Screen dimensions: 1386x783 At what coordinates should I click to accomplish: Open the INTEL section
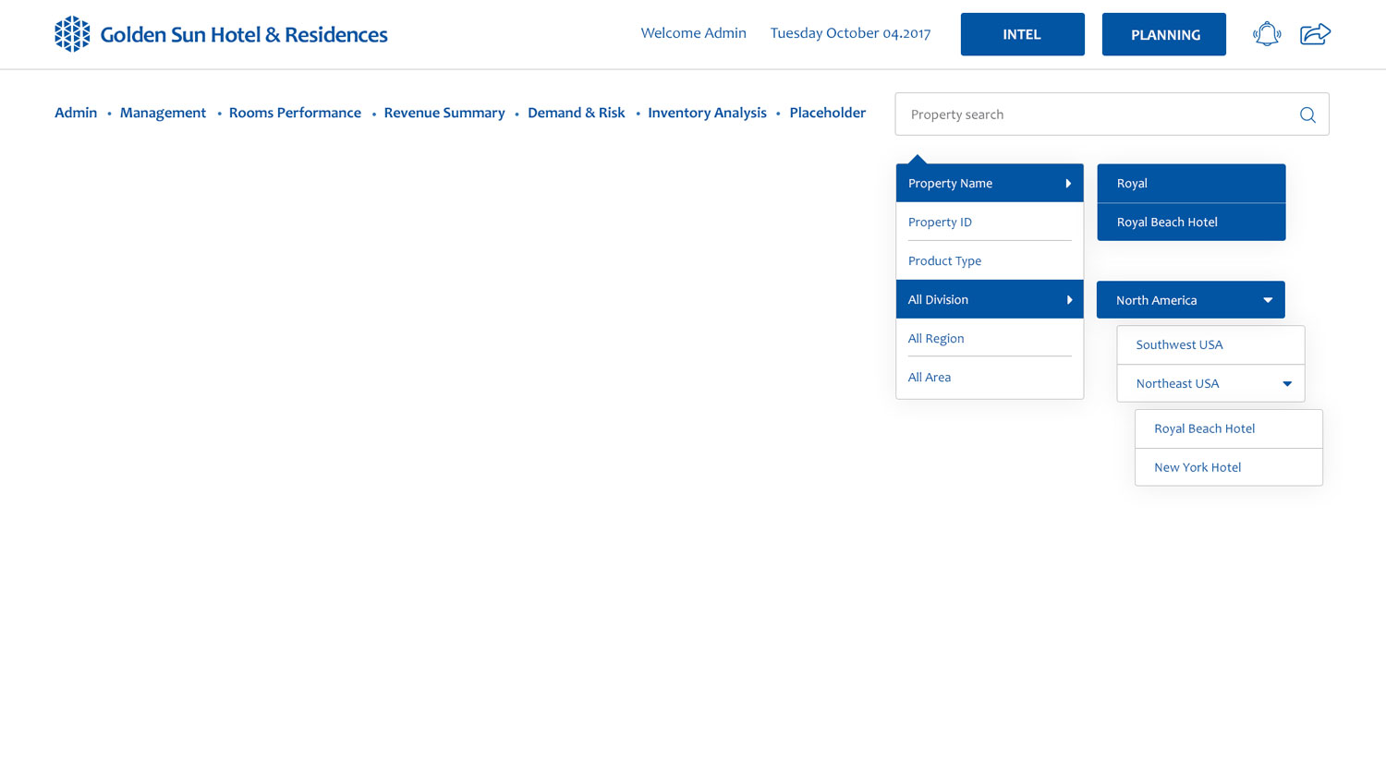coord(1022,34)
